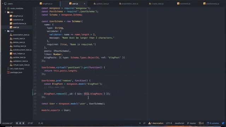This screenshot has height=127, width=226.
Task: Open create_test.js from the test folder
Action: (x=19, y=38)
